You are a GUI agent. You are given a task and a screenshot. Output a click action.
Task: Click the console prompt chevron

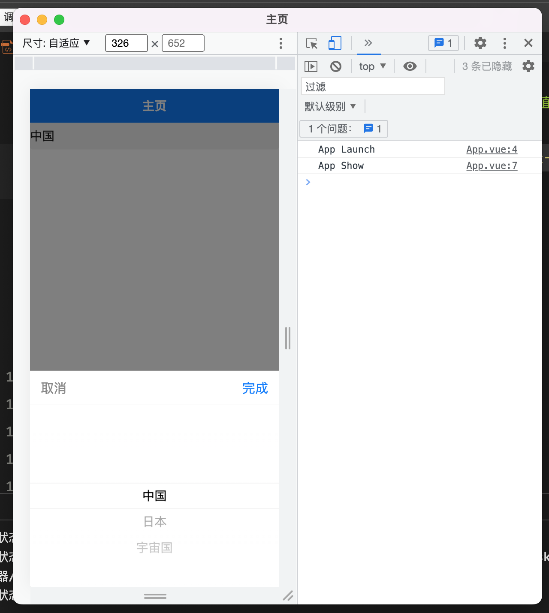point(308,182)
